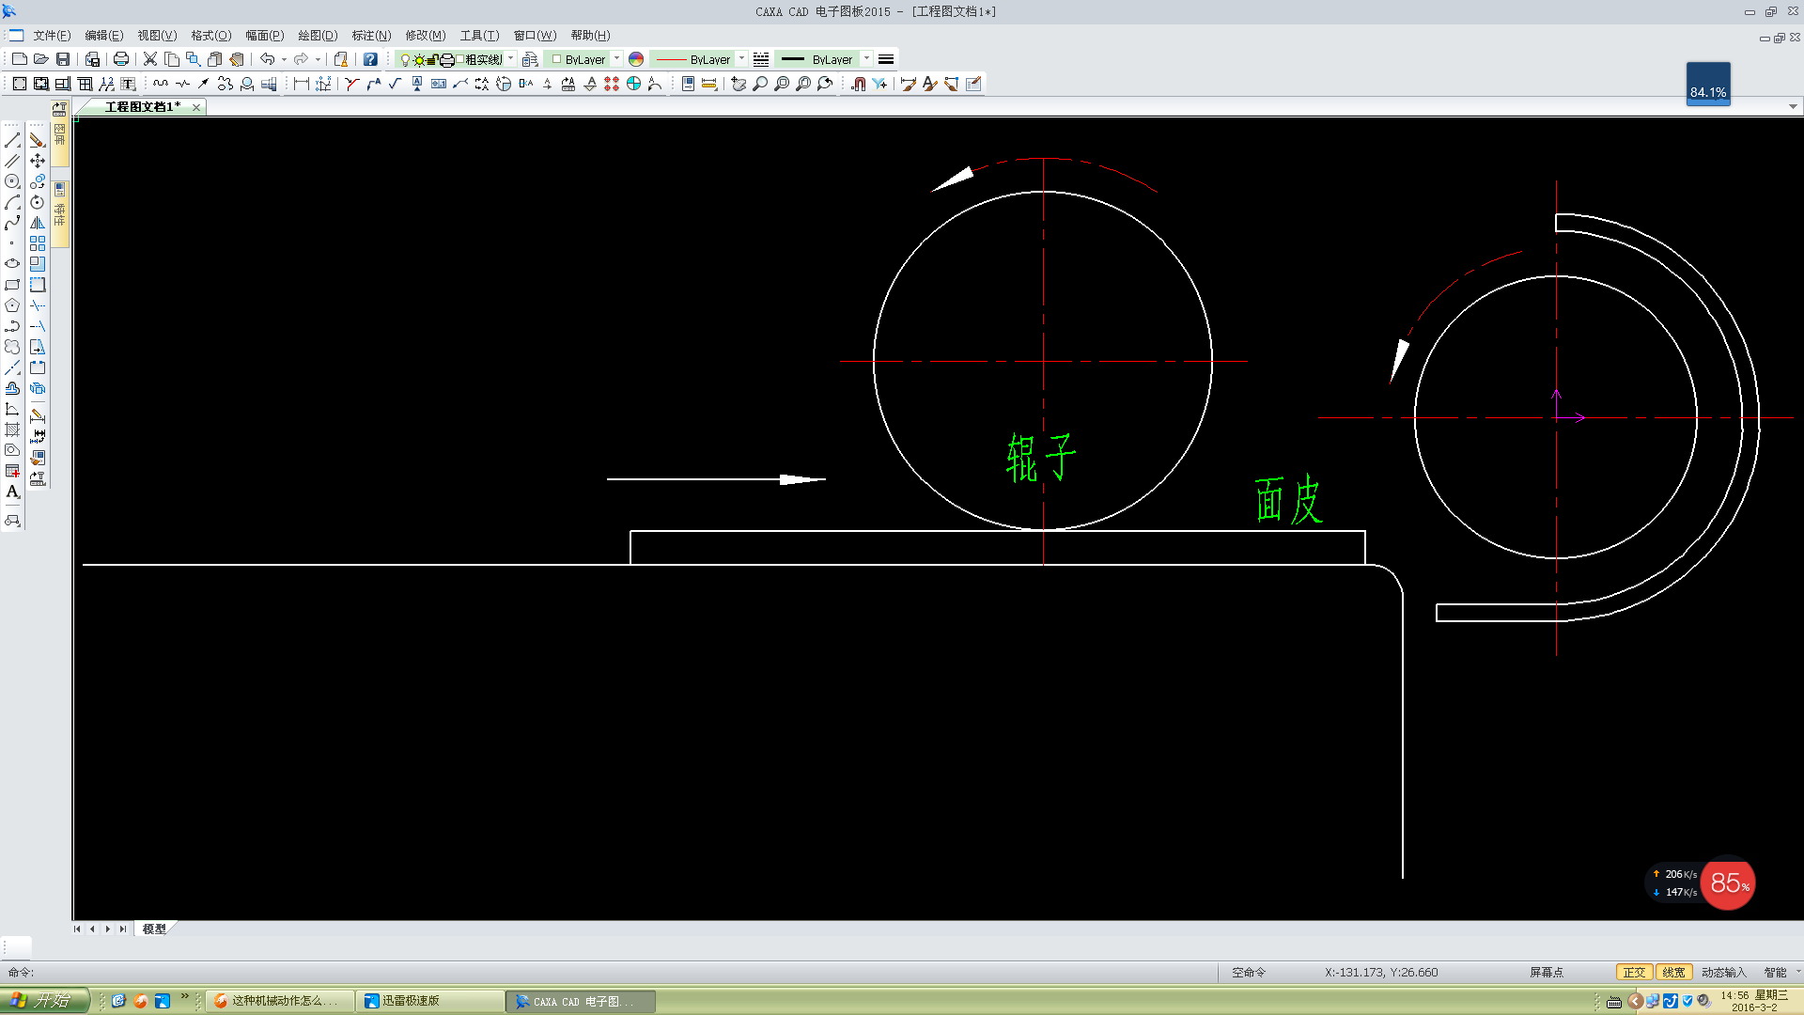Click the linear Dimension tool in toolbar
The image size is (1804, 1015).
pos(302,84)
